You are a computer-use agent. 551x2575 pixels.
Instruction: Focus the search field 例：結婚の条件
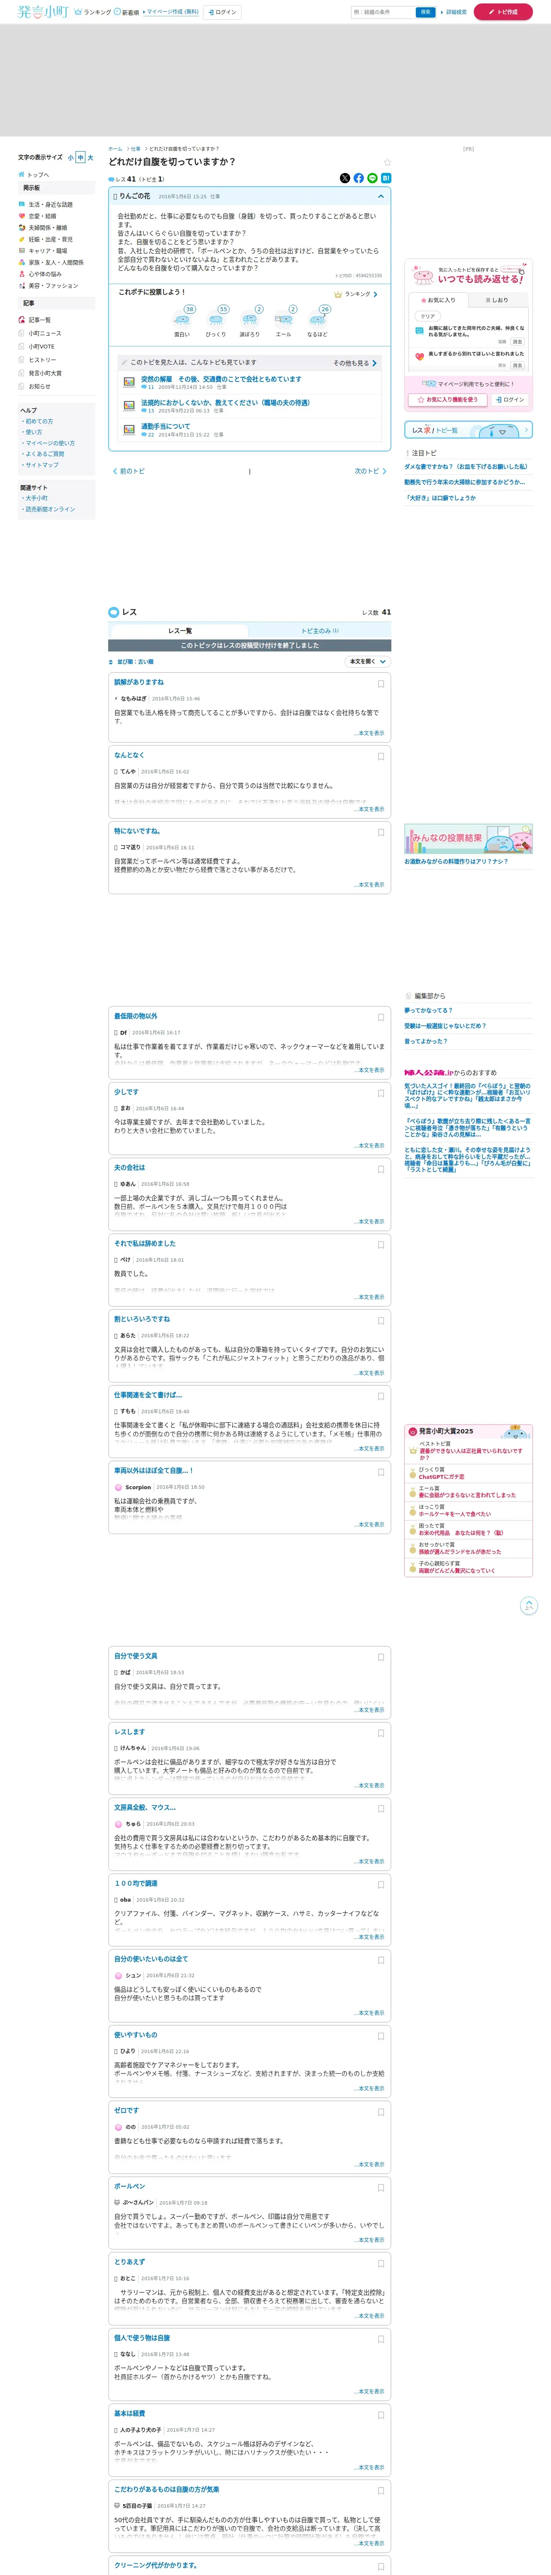(x=384, y=12)
